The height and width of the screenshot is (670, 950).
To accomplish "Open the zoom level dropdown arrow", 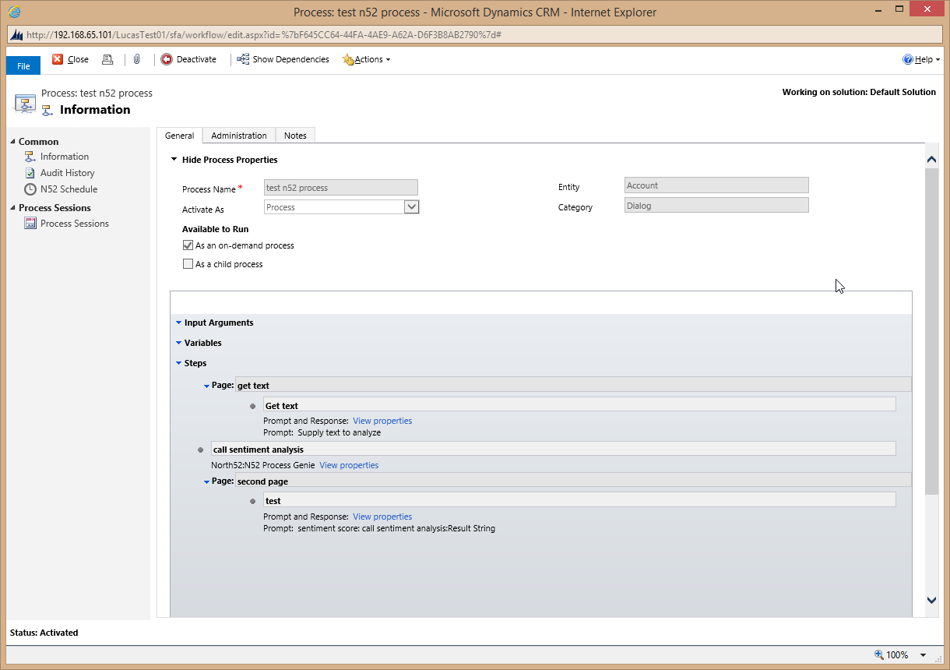I will [x=924, y=655].
